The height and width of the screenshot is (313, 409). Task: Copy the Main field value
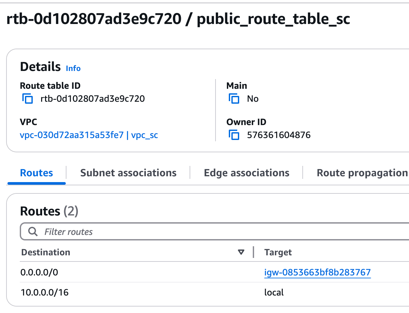point(234,99)
